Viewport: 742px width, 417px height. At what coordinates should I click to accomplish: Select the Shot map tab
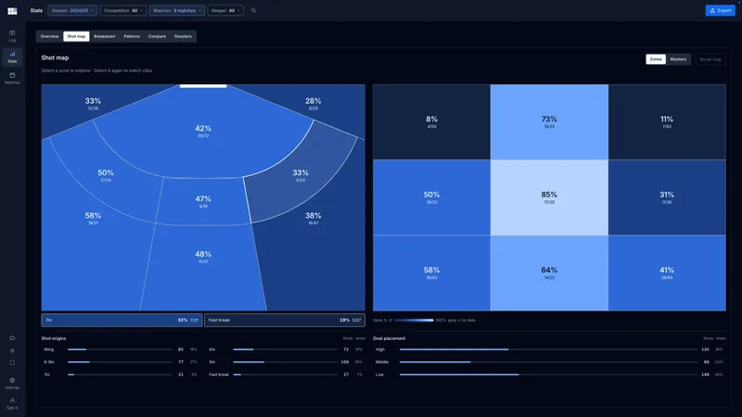tap(76, 36)
